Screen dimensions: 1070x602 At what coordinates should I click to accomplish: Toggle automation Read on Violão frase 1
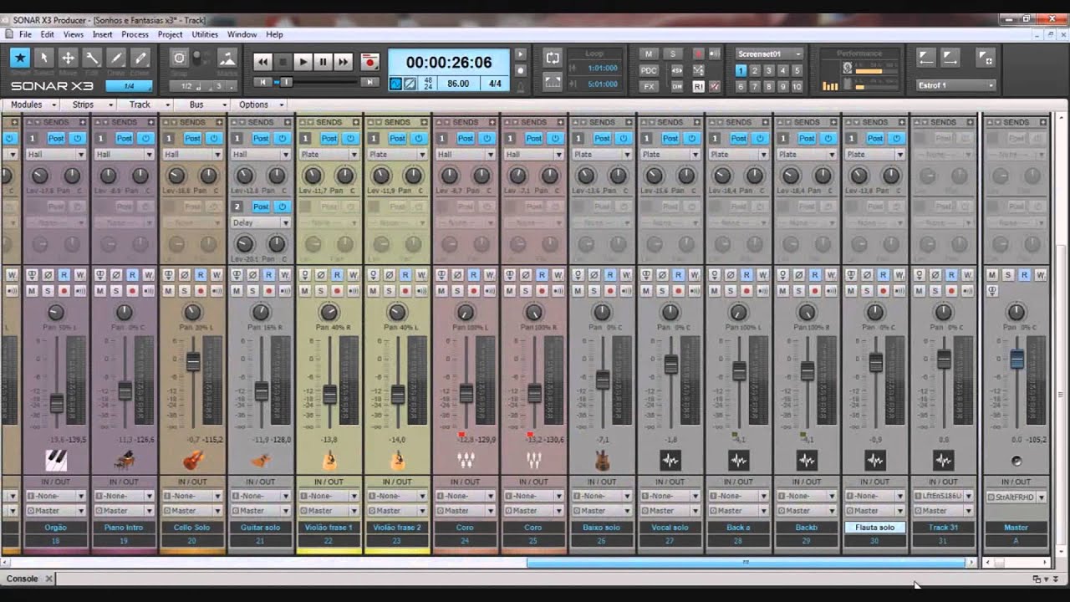(337, 274)
